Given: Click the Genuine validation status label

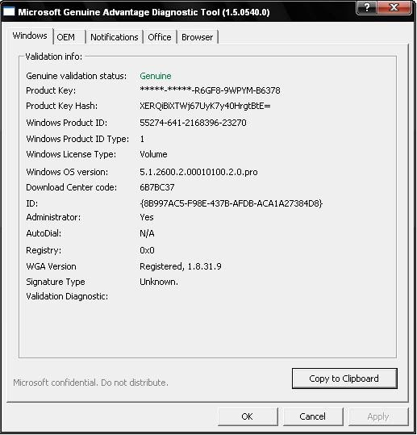Looking at the screenshot, I should click(x=77, y=76).
